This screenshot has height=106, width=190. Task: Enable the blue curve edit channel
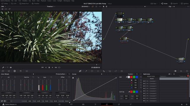[x=137, y=77]
